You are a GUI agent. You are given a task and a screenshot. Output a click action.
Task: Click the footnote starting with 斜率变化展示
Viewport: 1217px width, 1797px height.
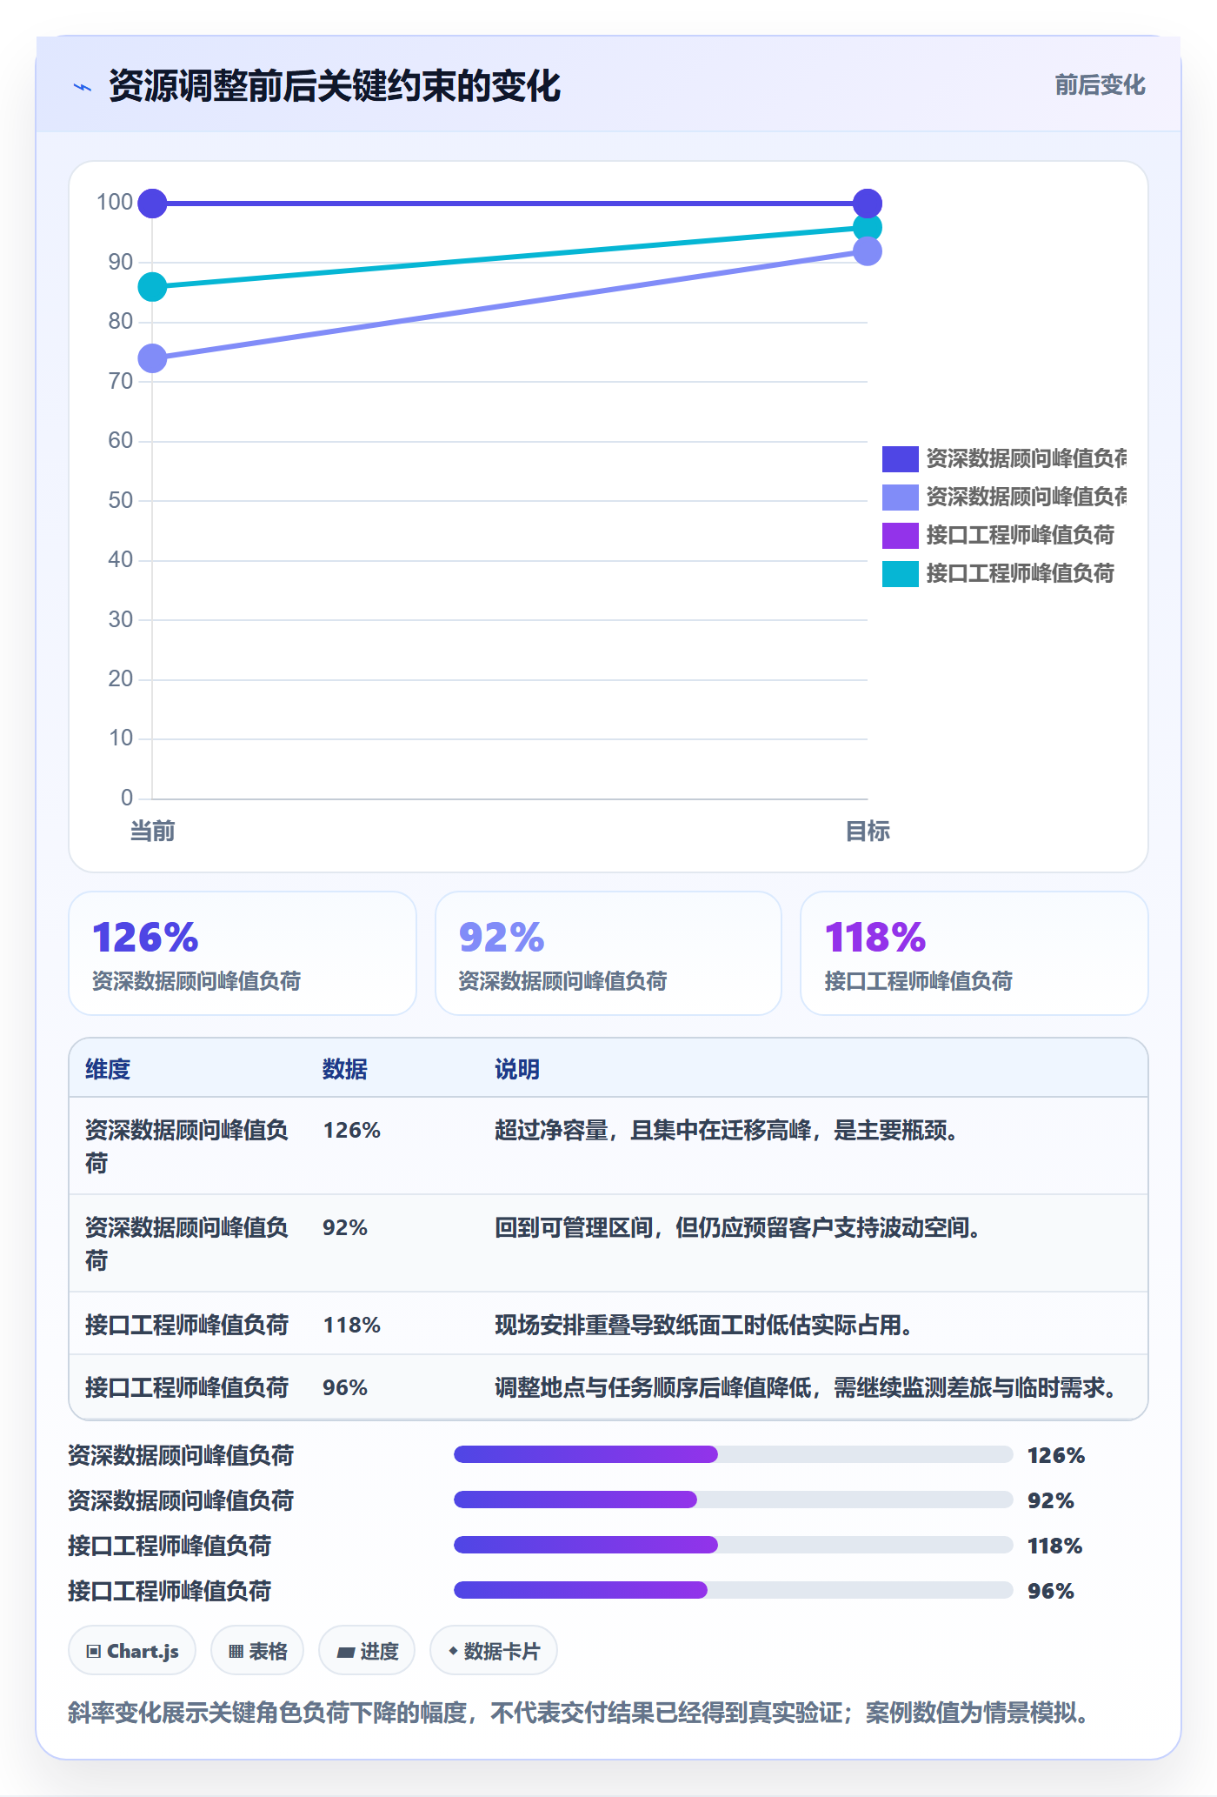click(578, 1713)
